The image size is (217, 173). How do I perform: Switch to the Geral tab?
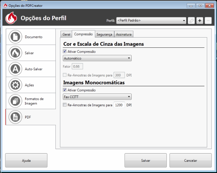pos(66,34)
